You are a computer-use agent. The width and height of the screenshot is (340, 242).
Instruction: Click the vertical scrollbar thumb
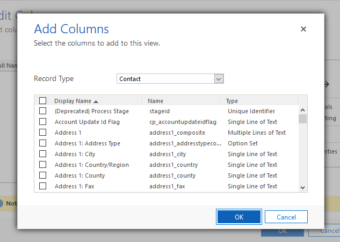coord(302,119)
